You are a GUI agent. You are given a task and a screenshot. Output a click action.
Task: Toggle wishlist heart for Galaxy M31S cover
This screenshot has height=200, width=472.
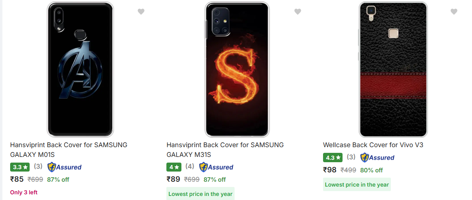(297, 11)
